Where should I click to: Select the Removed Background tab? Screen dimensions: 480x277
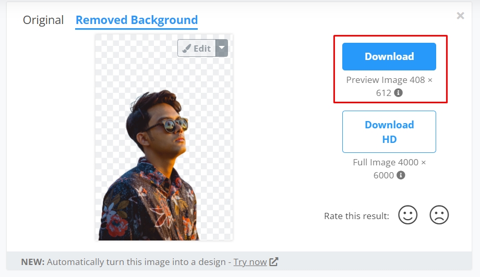coord(137,20)
